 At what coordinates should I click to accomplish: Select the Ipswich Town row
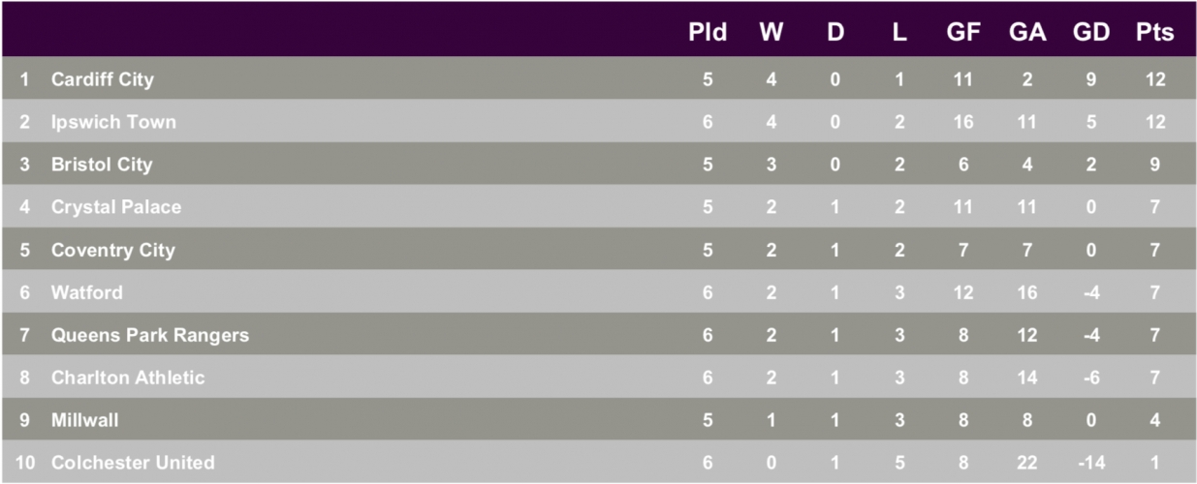(598, 122)
